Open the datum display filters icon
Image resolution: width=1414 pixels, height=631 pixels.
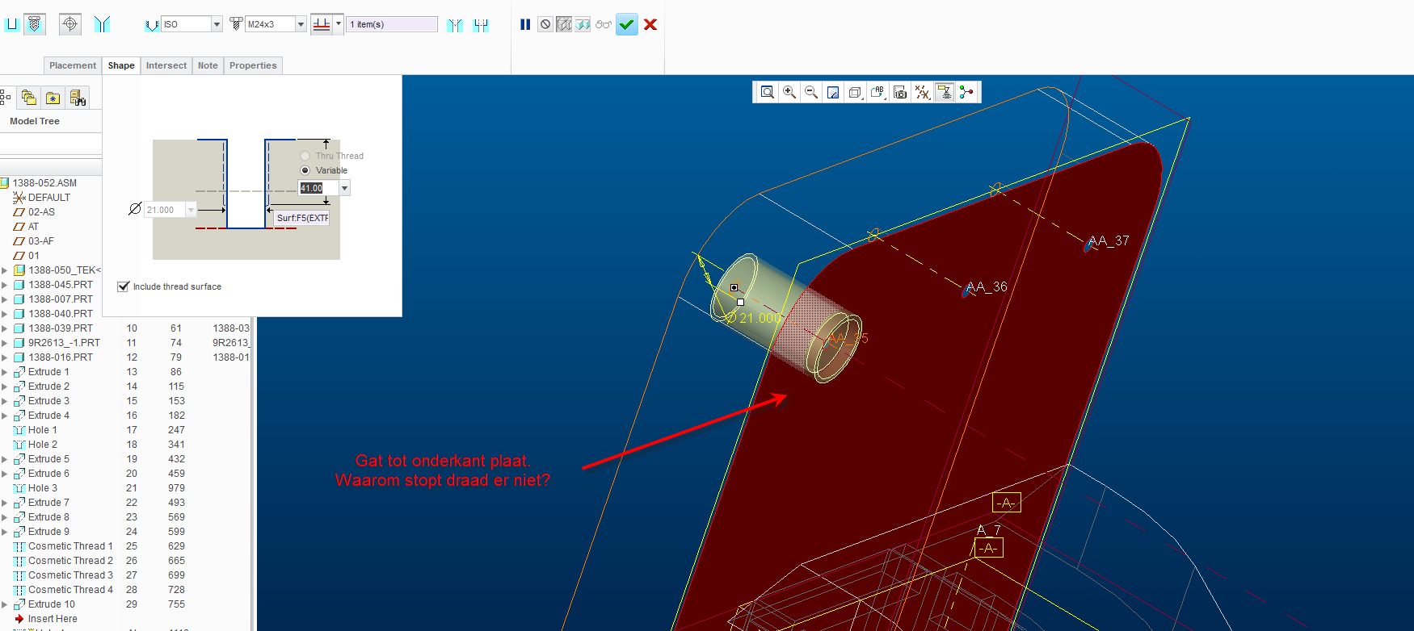922,93
